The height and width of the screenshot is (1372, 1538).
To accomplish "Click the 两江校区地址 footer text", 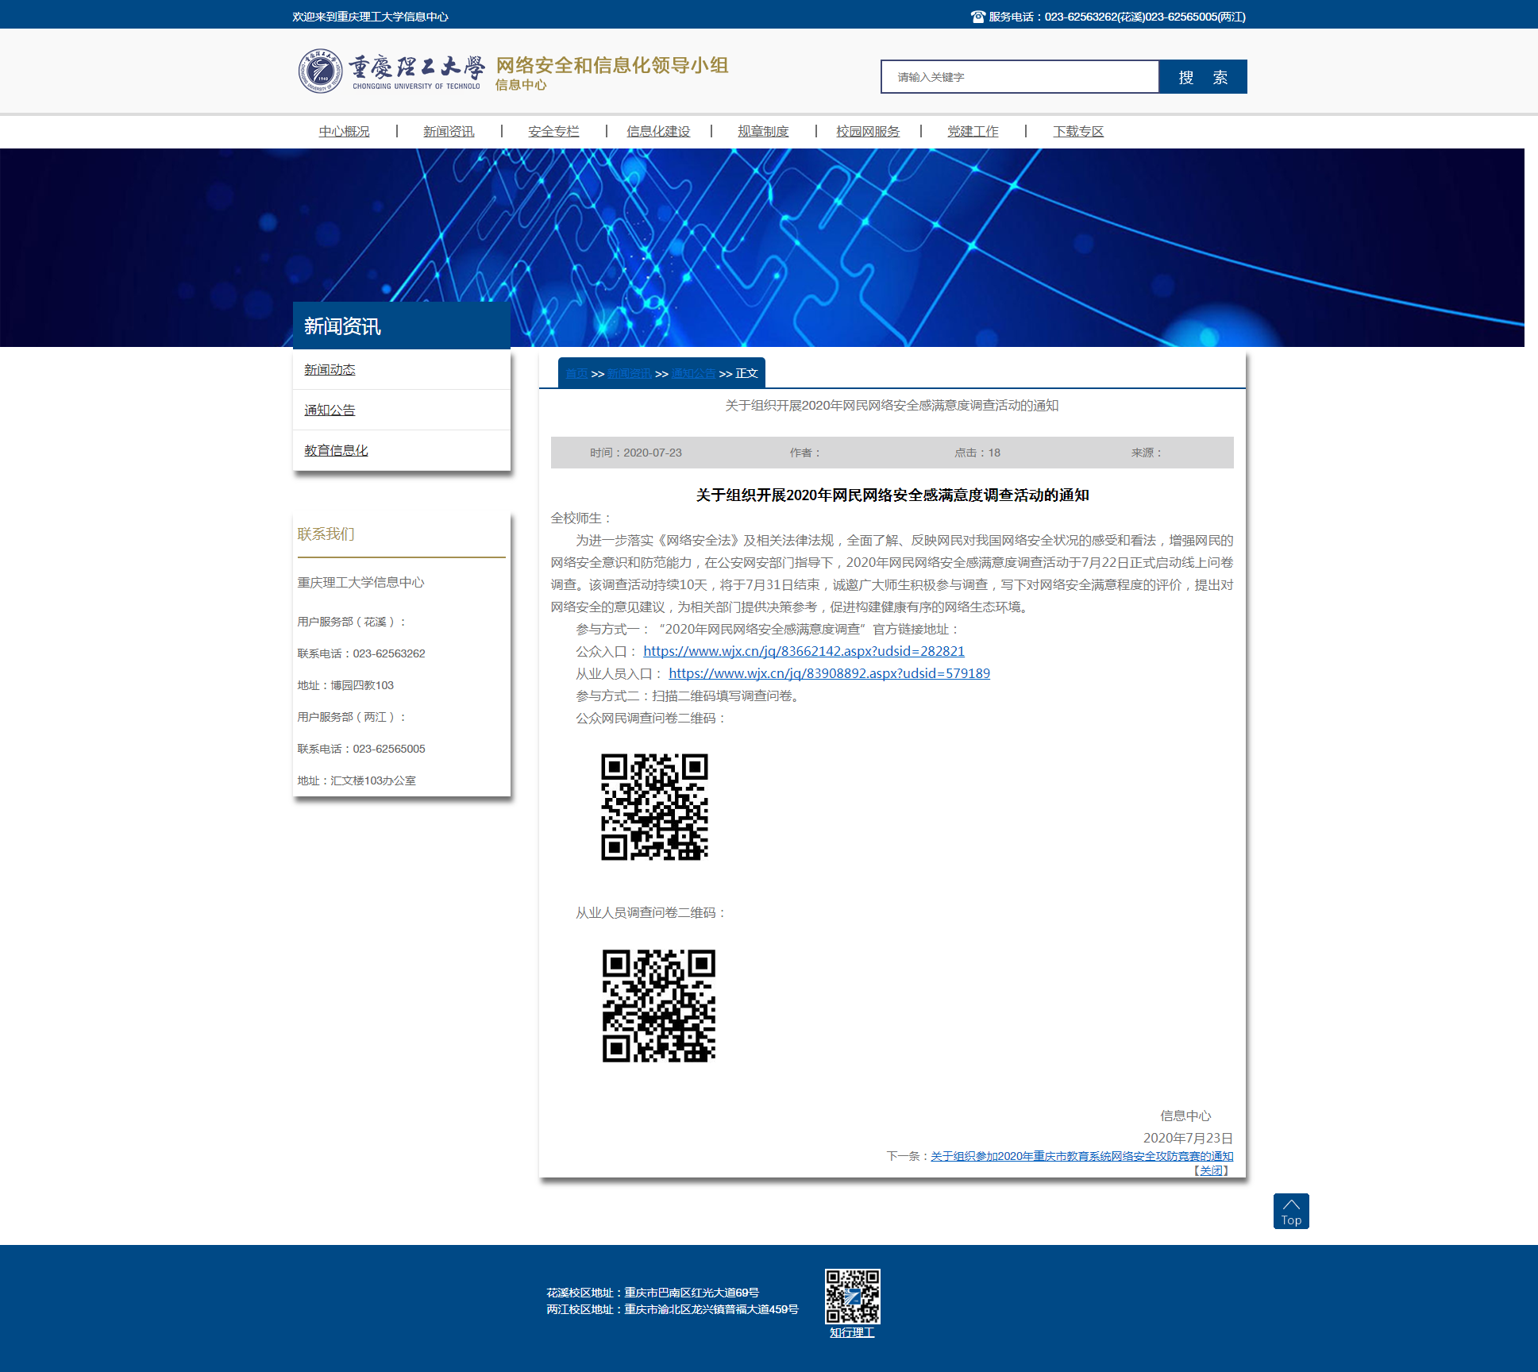I will click(672, 1309).
